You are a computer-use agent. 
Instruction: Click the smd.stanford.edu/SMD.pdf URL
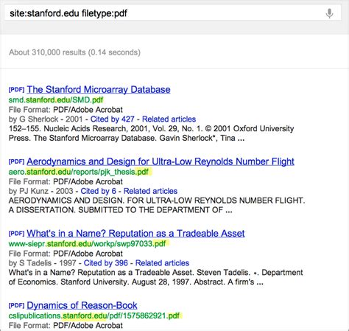coord(56,100)
